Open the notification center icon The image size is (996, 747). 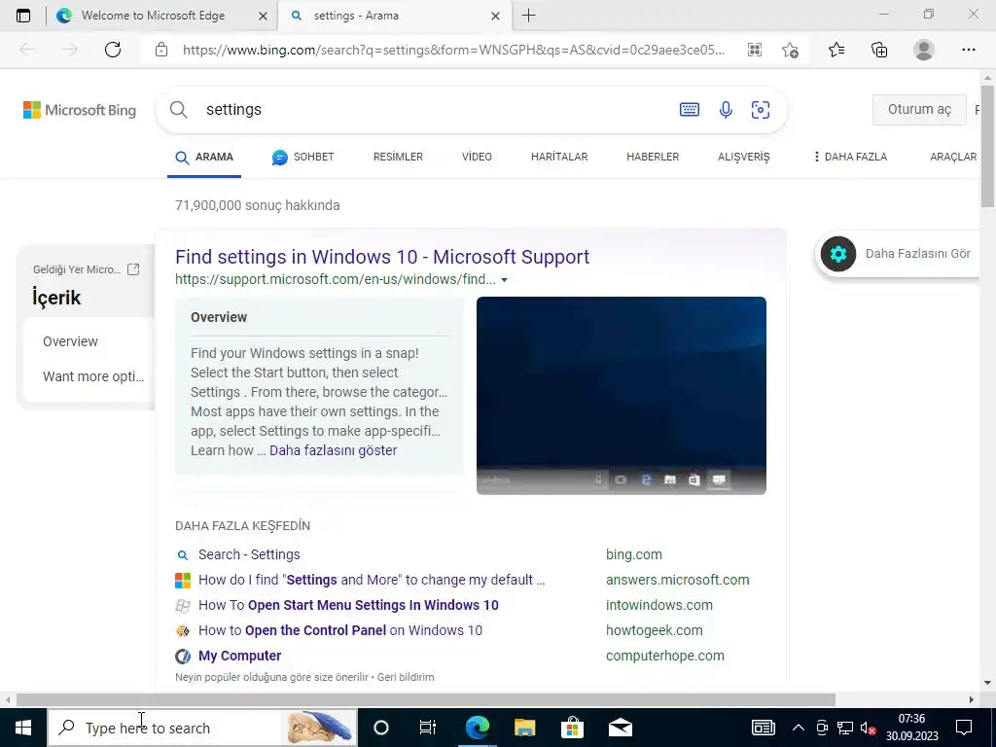[964, 728]
